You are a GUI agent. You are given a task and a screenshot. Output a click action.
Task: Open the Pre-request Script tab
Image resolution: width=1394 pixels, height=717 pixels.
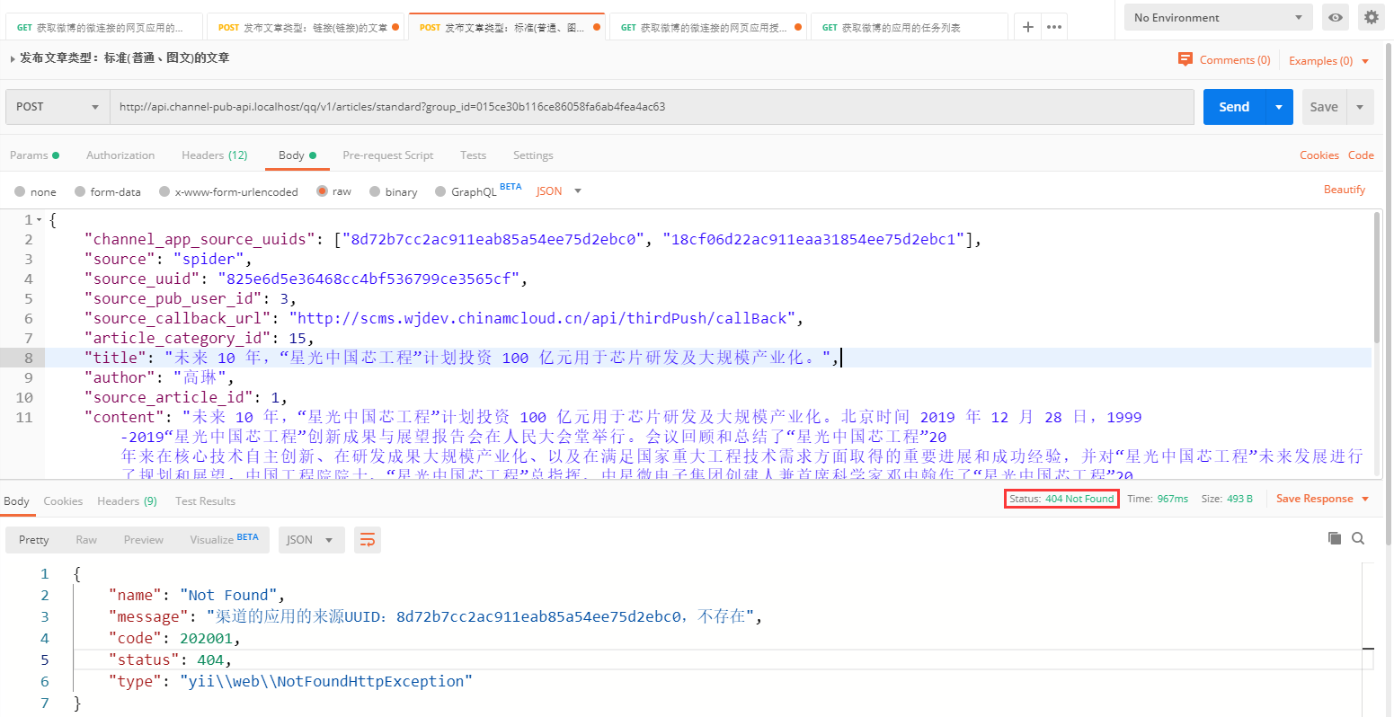(387, 155)
